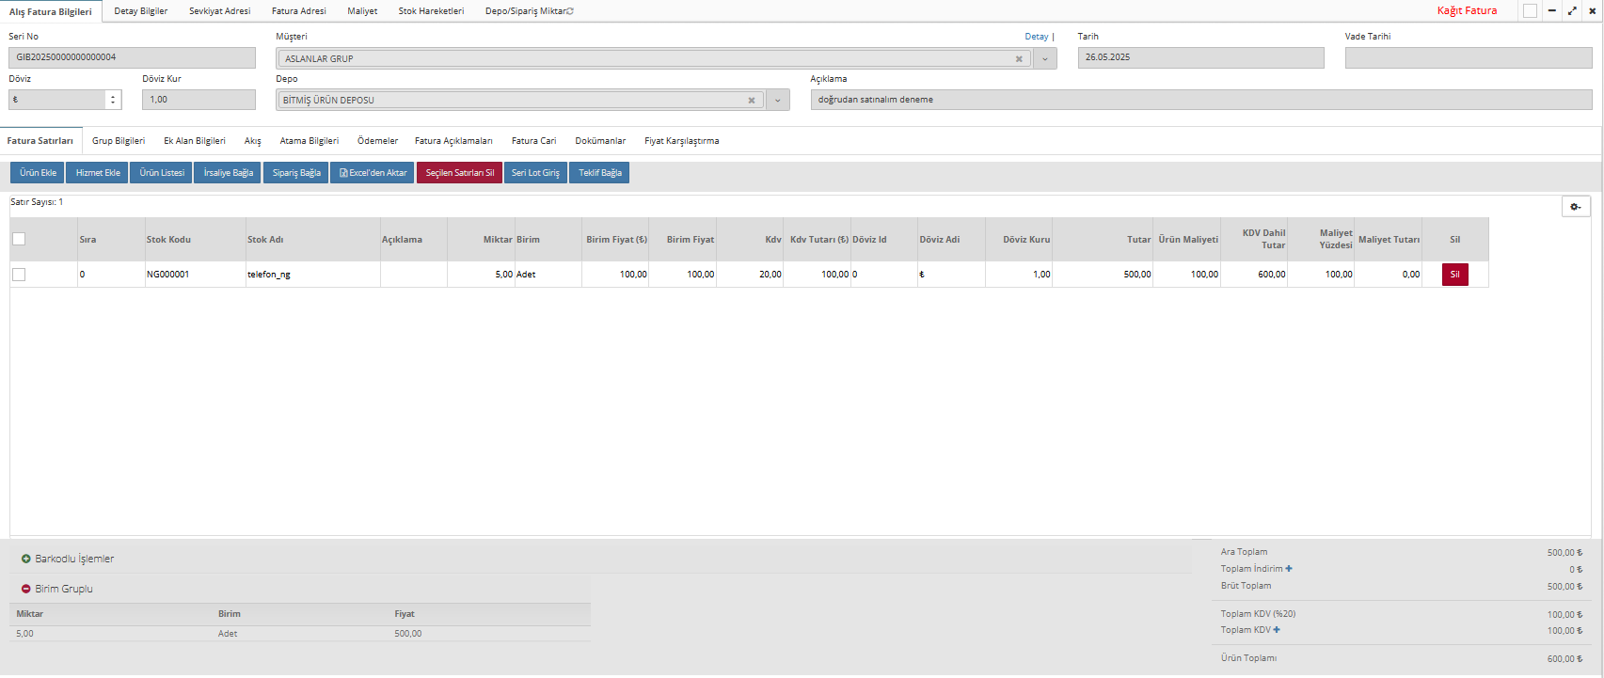Viewport: 1604px width, 678px height.
Task: Clear the ASLANLAR GRUP customer selection
Action: (x=1019, y=59)
